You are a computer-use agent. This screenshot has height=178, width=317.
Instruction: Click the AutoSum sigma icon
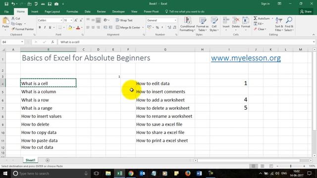(256, 18)
